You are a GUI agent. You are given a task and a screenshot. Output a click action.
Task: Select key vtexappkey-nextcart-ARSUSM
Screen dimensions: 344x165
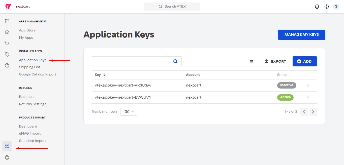coord(123,85)
